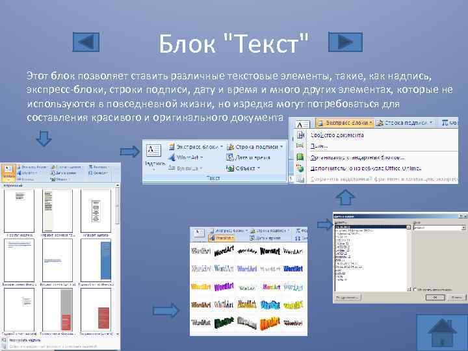
Task: Open Экспресс-блоки dropdown in central Текст group
Action: click(x=196, y=147)
